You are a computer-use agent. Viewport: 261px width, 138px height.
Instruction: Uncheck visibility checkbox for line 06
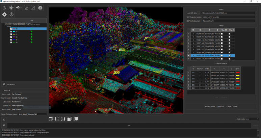click(11, 43)
